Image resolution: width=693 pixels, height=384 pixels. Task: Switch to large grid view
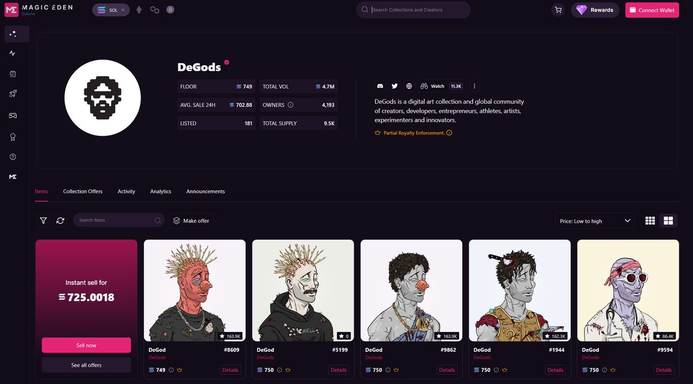coord(669,221)
